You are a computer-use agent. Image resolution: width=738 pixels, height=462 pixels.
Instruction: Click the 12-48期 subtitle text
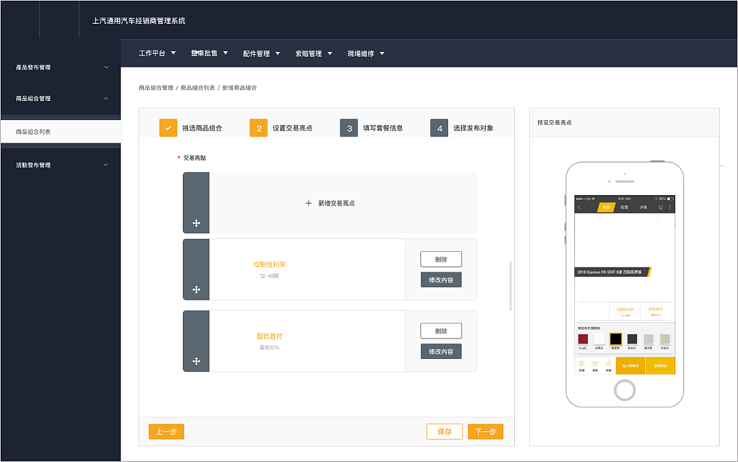point(269,276)
